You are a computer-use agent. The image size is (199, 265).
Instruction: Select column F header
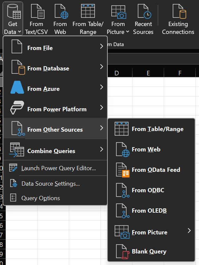[180, 73]
